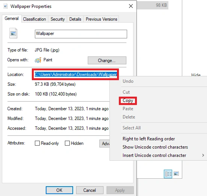Select Paste in the context menu
Screen dimensions: 207x196
pyautogui.click(x=128, y=109)
